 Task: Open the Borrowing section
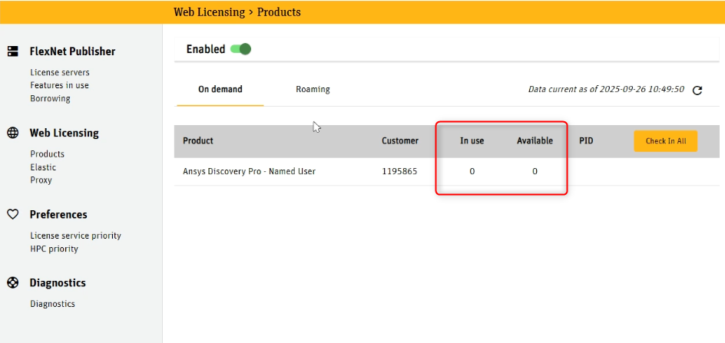click(x=50, y=98)
